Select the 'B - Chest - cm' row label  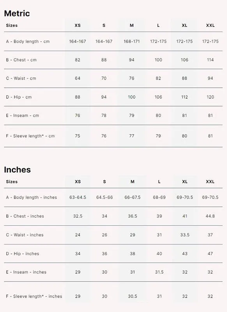(x=21, y=60)
